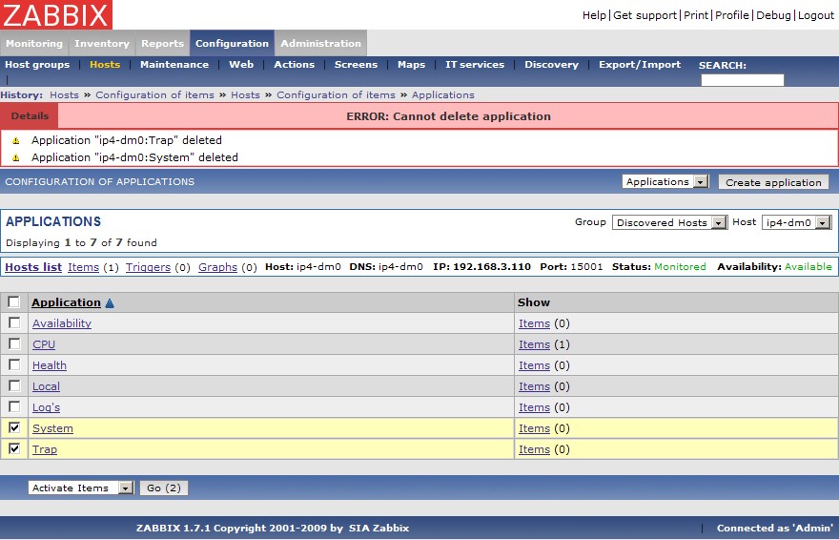The image size is (839, 540).
Task: Check the CPU application checkbox
Action: 14,343
